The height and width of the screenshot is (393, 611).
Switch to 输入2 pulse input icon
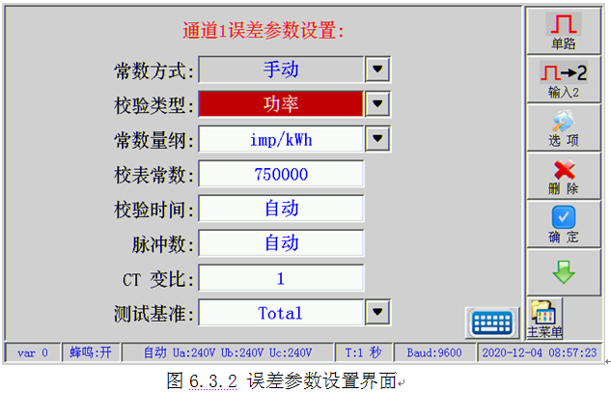[x=564, y=79]
